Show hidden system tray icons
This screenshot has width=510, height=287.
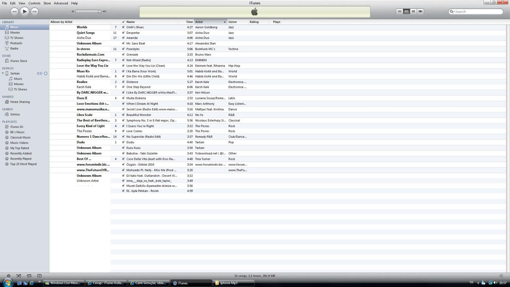pyautogui.click(x=478, y=283)
